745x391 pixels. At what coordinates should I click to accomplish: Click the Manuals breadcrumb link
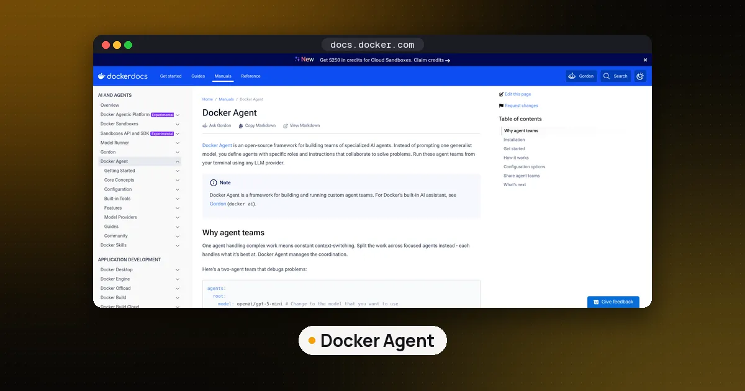[226, 99]
